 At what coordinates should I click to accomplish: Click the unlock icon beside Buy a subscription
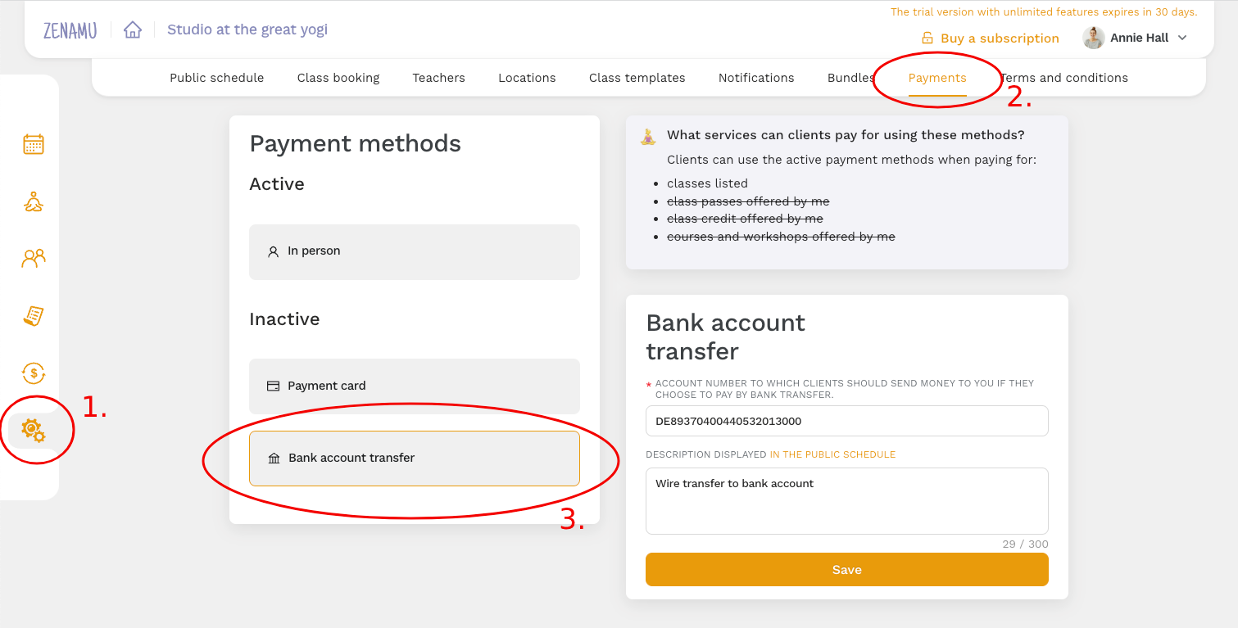coord(927,38)
